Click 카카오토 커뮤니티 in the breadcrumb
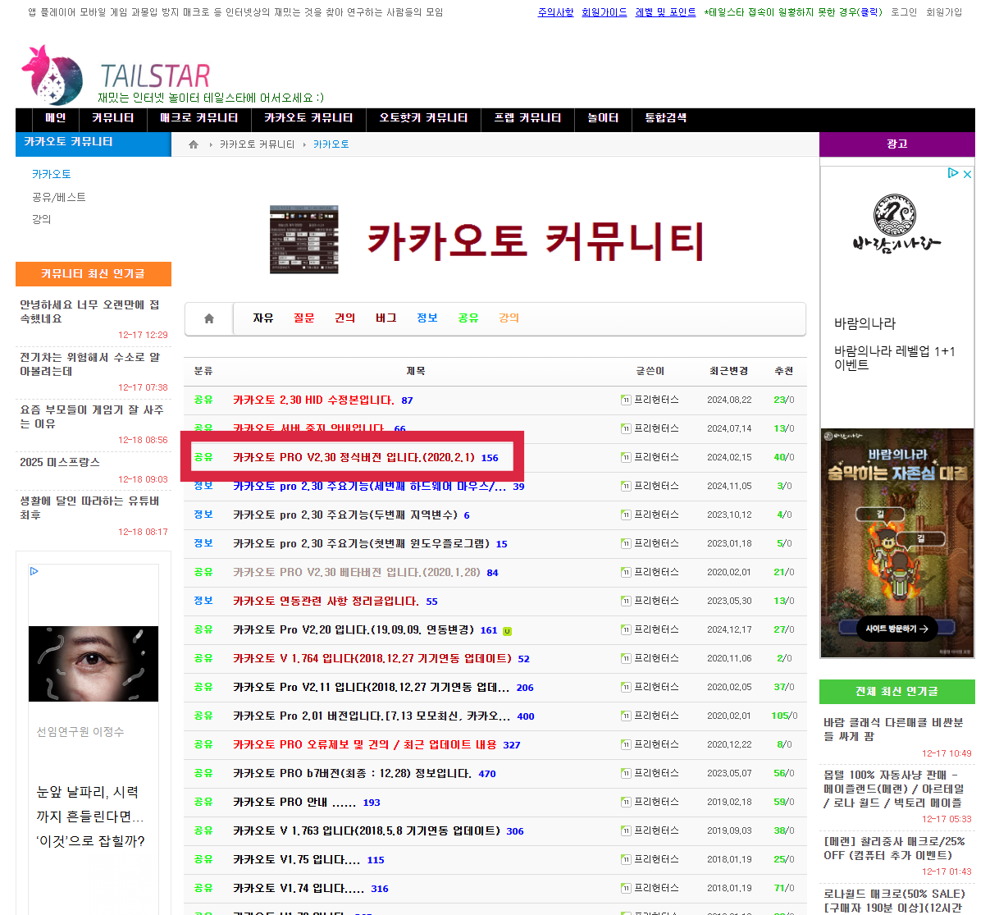 click(258, 144)
